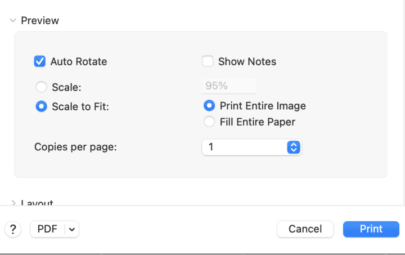Click the PDF menu down-arrow
Viewport: 405px width, 255px height.
point(73,229)
